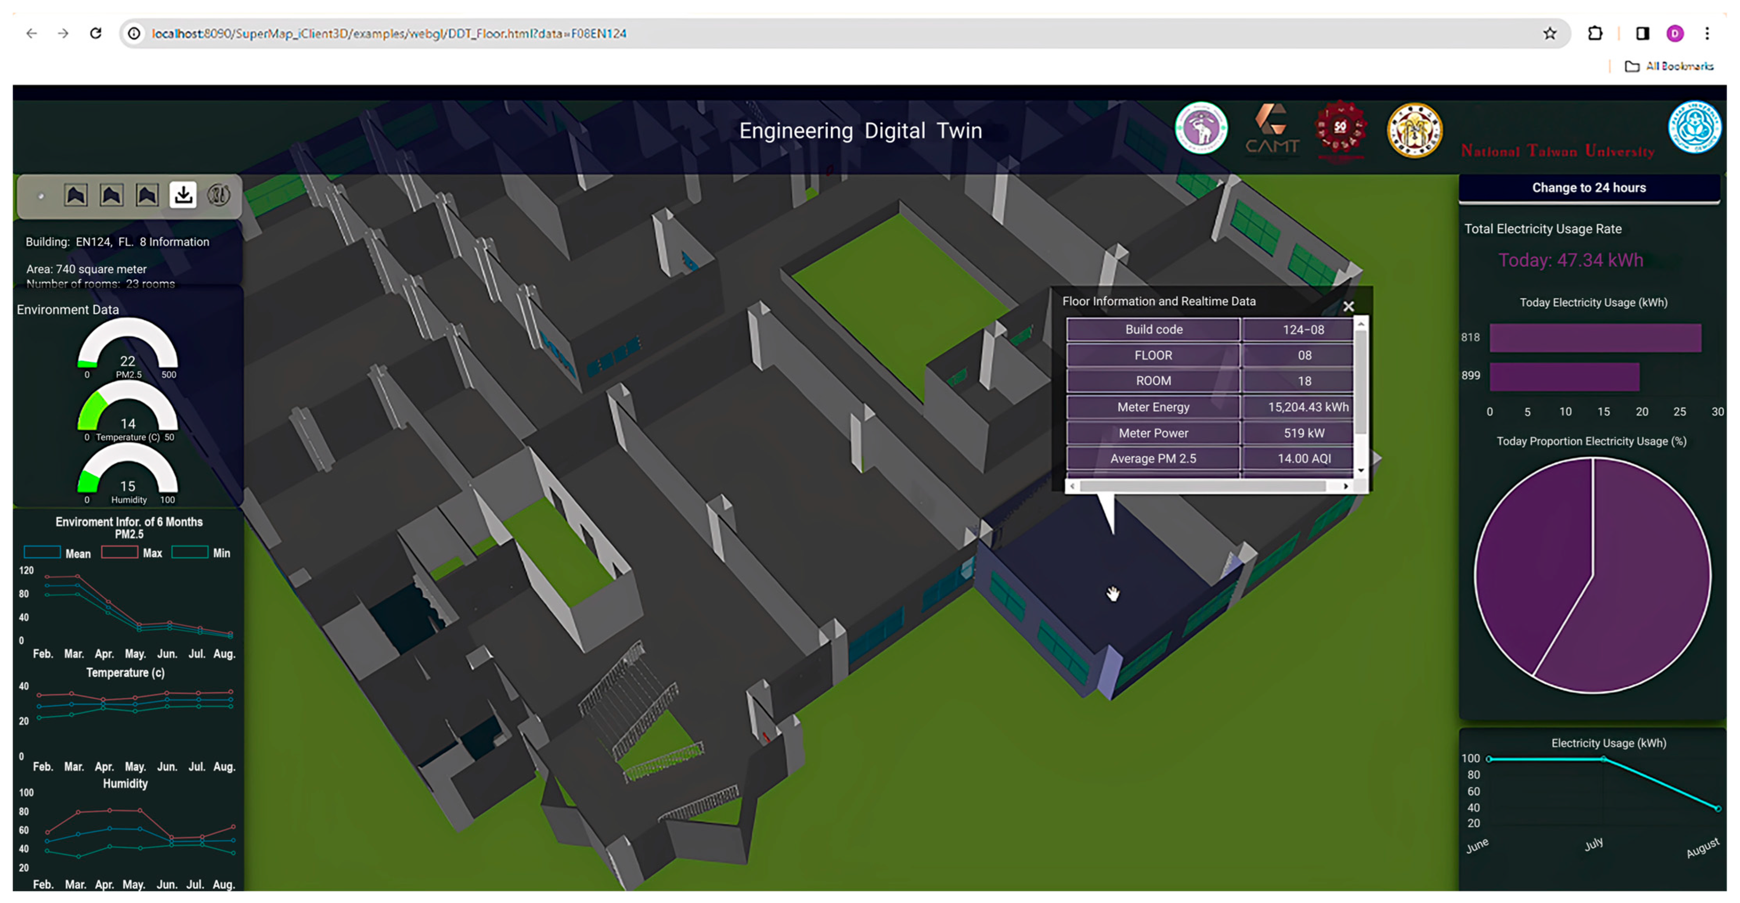
Task: Click the first terrain view icon
Action: [x=76, y=195]
